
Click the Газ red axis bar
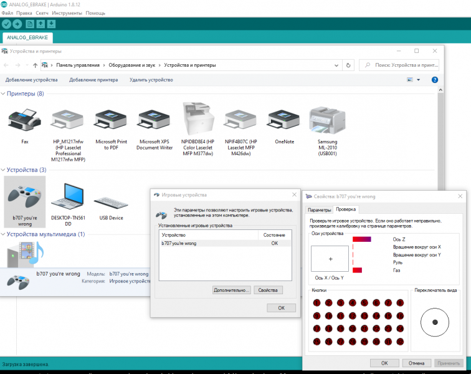point(357,271)
